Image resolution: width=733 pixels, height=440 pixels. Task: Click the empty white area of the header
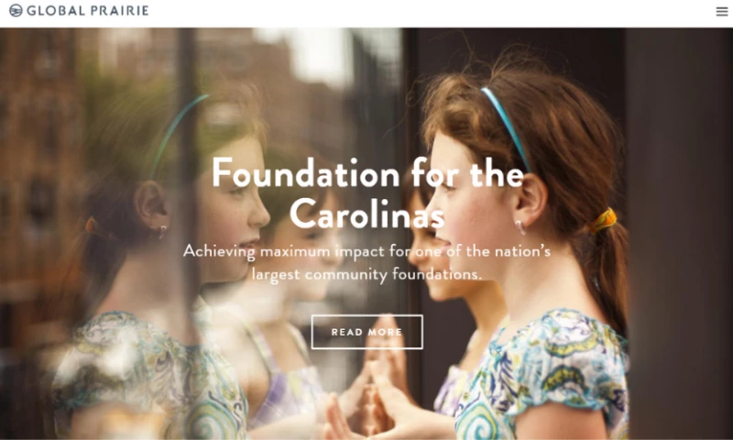[x=421, y=13]
